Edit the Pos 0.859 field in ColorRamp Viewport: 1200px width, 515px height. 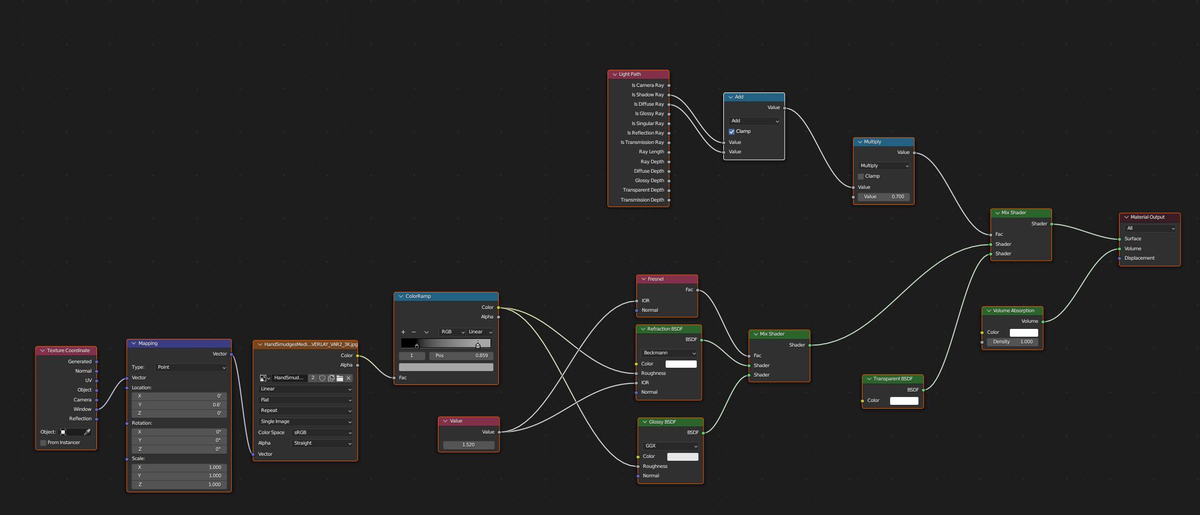click(x=461, y=356)
